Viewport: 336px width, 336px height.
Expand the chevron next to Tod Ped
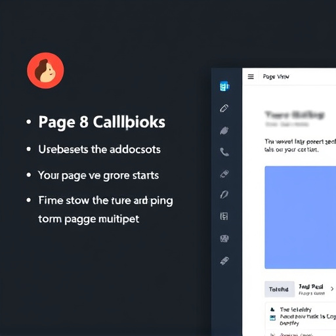(332, 289)
